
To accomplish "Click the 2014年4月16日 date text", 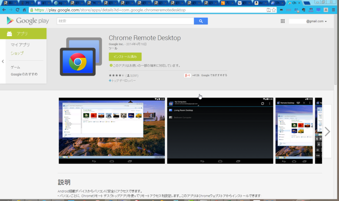I will [x=136, y=44].
